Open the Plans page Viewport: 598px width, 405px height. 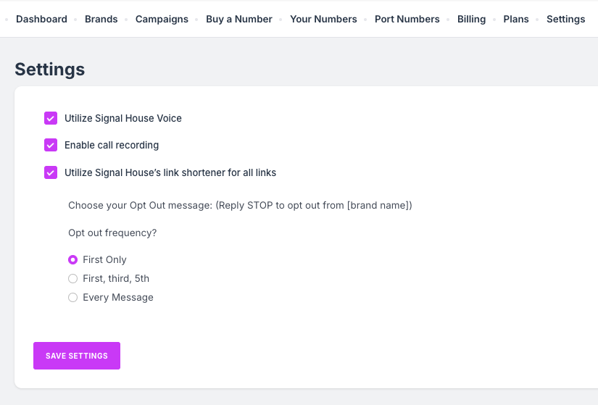click(x=516, y=19)
